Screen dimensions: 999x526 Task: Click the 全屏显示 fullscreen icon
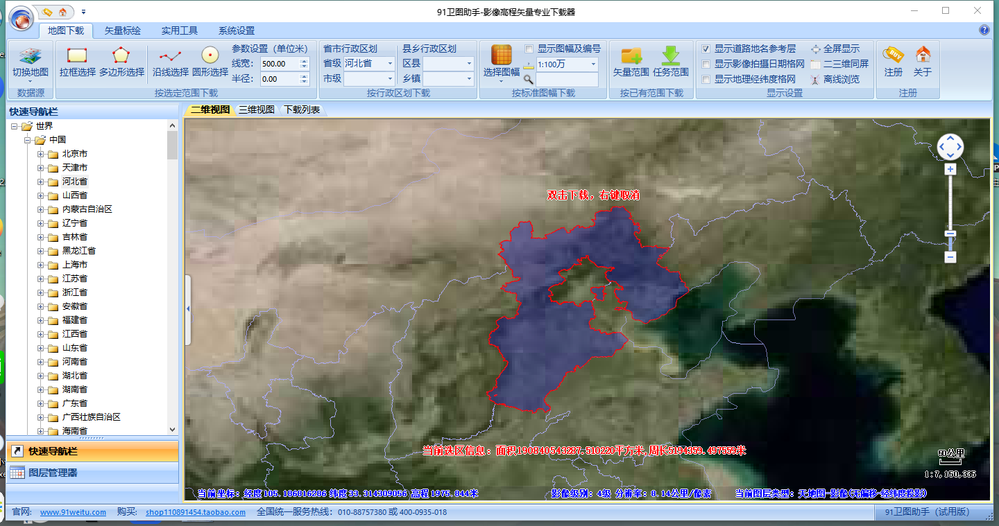pos(816,49)
